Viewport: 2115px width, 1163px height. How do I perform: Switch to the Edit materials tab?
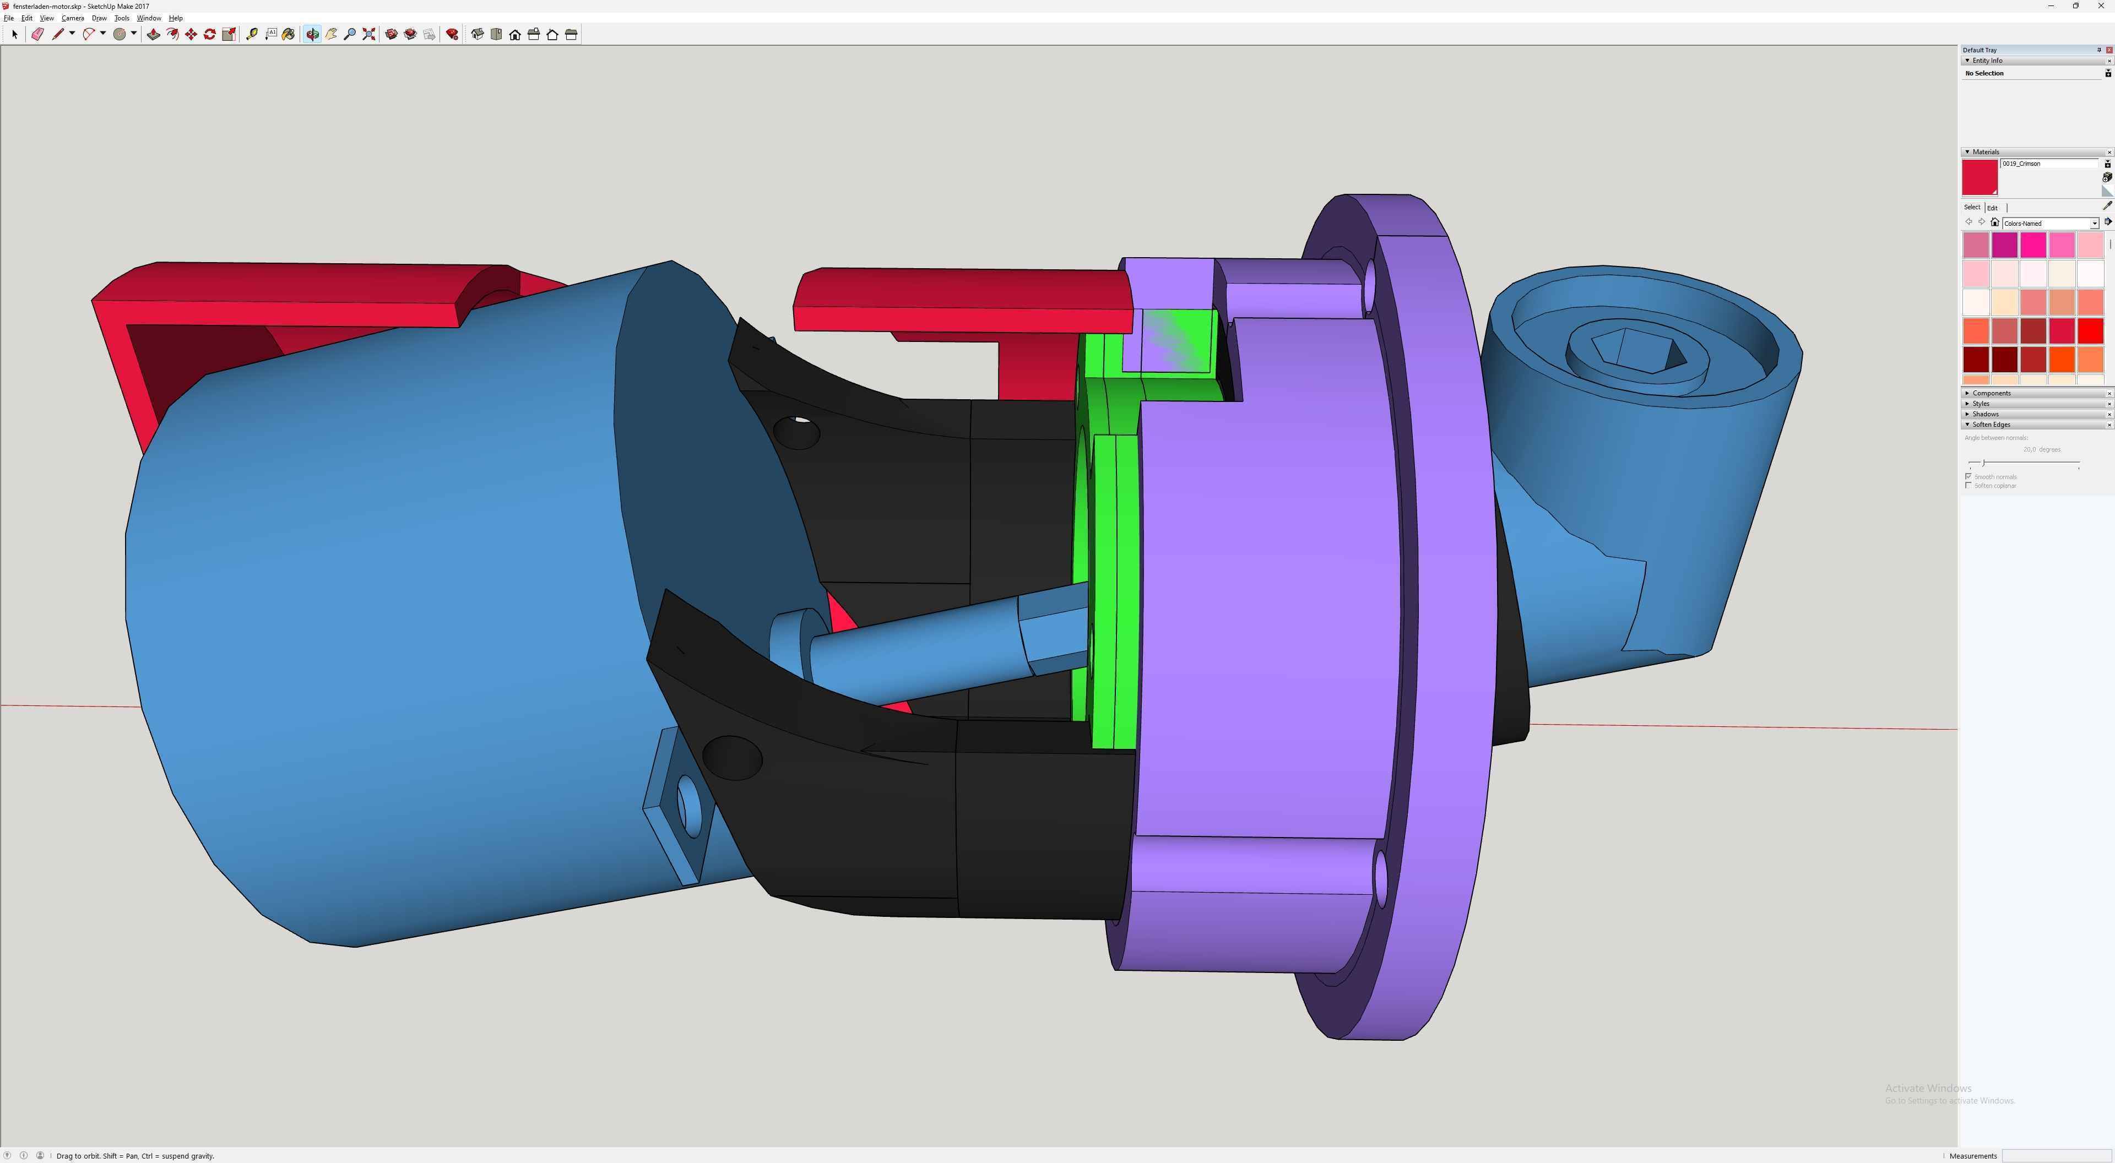click(1992, 208)
